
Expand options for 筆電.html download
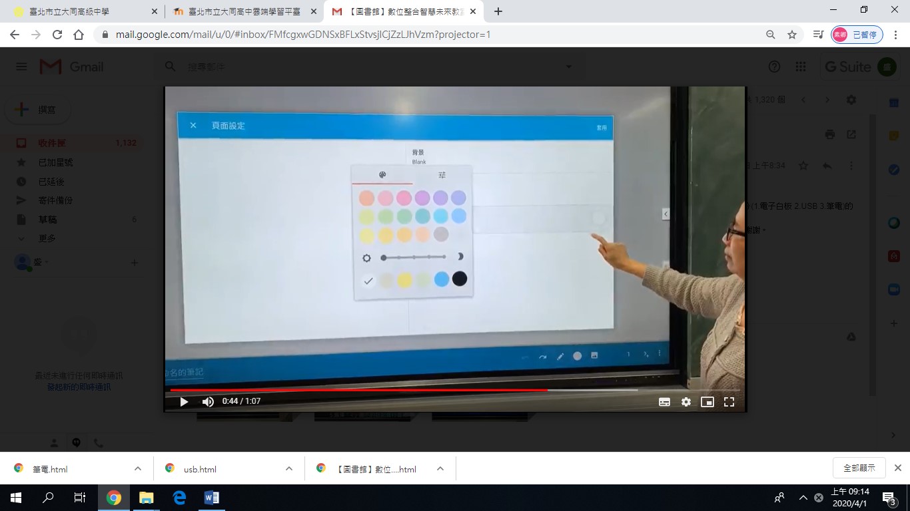click(138, 468)
